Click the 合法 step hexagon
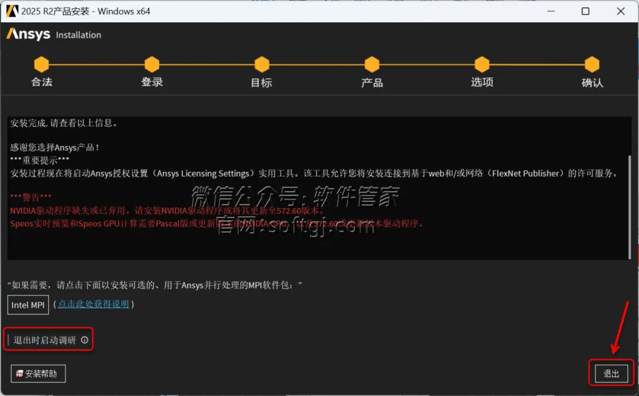639x396 pixels. coord(41,64)
